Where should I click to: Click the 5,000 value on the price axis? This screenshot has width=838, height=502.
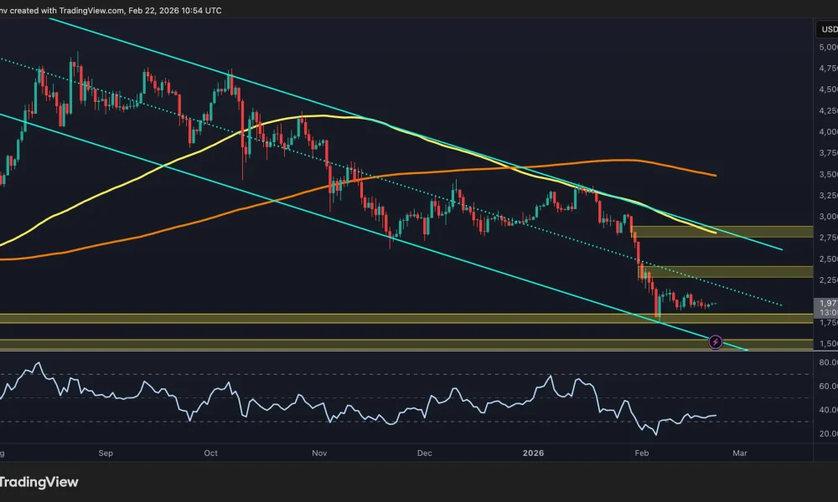pyautogui.click(x=825, y=48)
